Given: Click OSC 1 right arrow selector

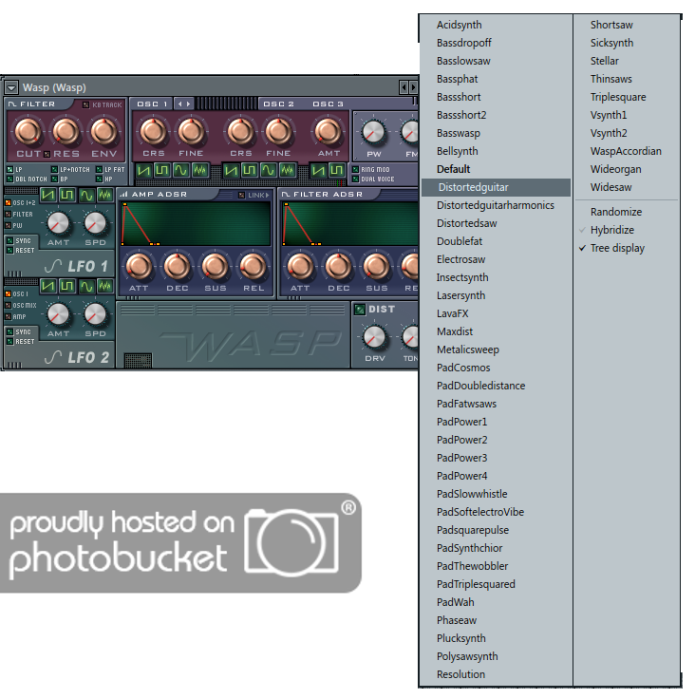Looking at the screenshot, I should point(189,104).
